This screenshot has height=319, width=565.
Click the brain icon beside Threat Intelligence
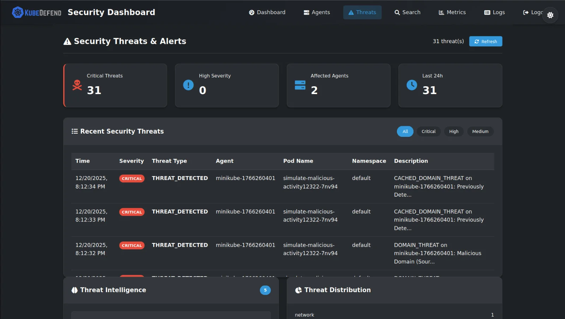click(75, 290)
